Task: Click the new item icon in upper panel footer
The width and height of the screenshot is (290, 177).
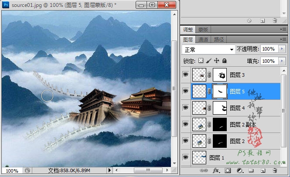Action: point(263,20)
